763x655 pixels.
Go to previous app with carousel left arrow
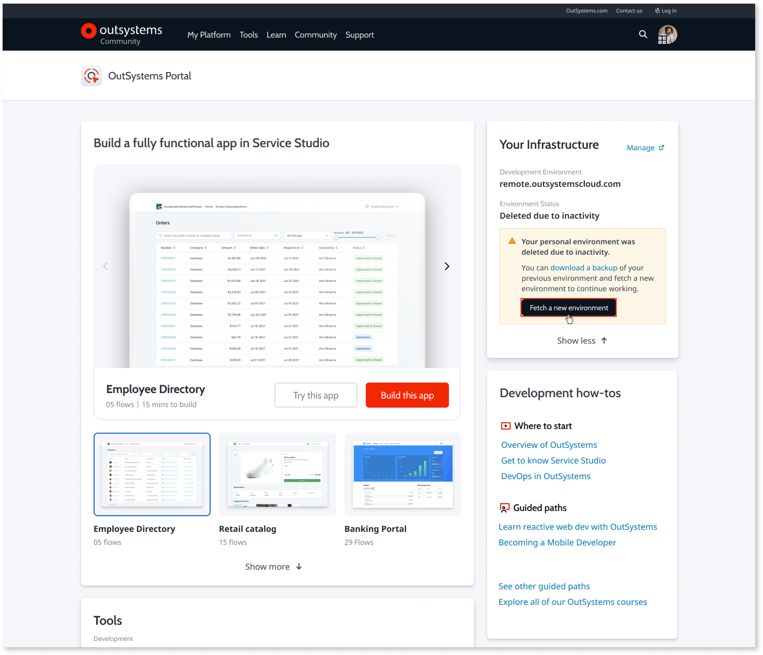coord(106,266)
